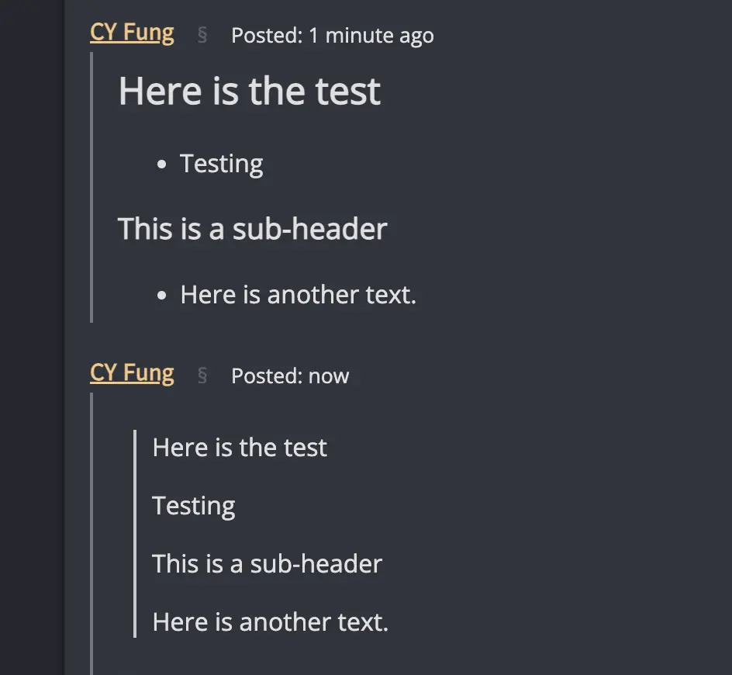Image resolution: width=732 pixels, height=675 pixels.
Task: Click the "This is a sub-header" heading in first comment
Action: click(x=252, y=229)
